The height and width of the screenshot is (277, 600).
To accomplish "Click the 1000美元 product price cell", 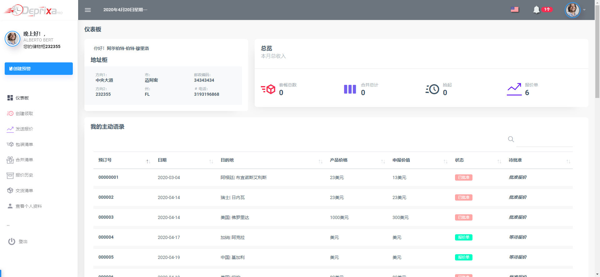I will point(339,217).
